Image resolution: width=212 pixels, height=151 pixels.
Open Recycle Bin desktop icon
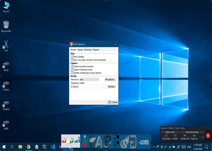(6, 26)
